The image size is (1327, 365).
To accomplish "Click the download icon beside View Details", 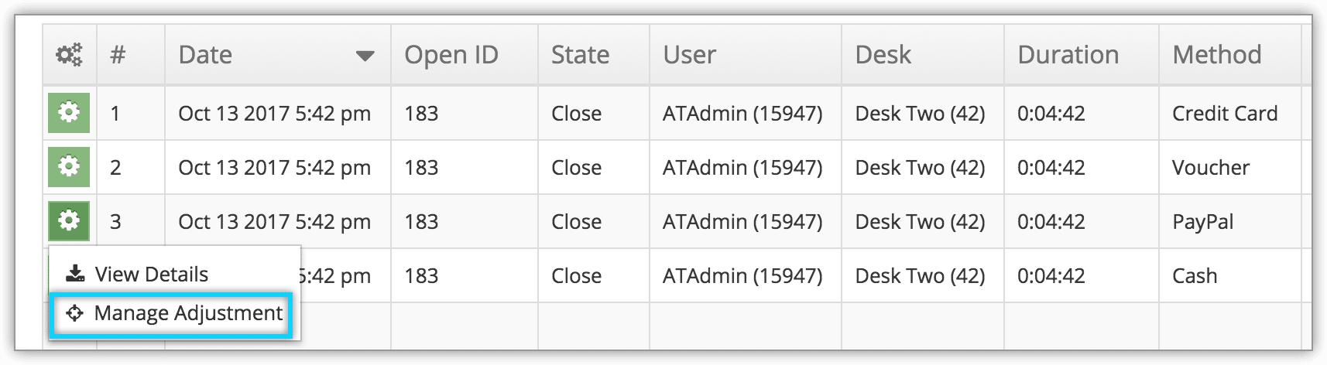I will pyautogui.click(x=75, y=274).
